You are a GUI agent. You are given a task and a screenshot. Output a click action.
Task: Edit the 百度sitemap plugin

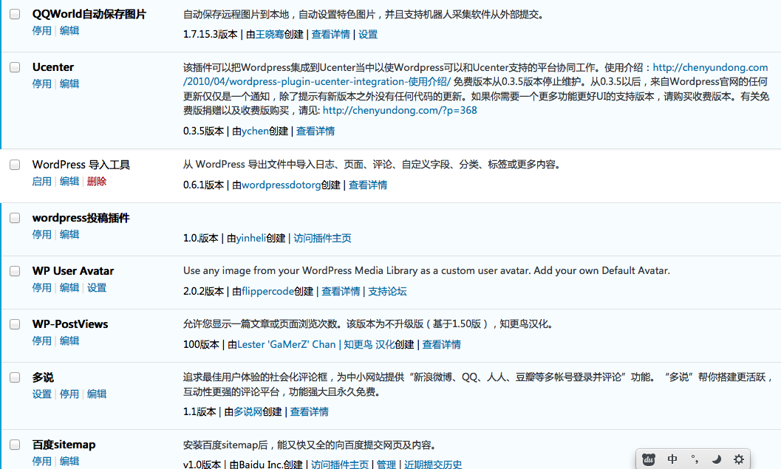pos(69,462)
